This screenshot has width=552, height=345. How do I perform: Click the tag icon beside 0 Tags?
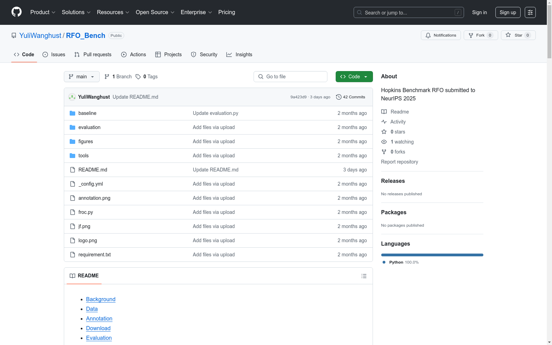[x=138, y=77]
